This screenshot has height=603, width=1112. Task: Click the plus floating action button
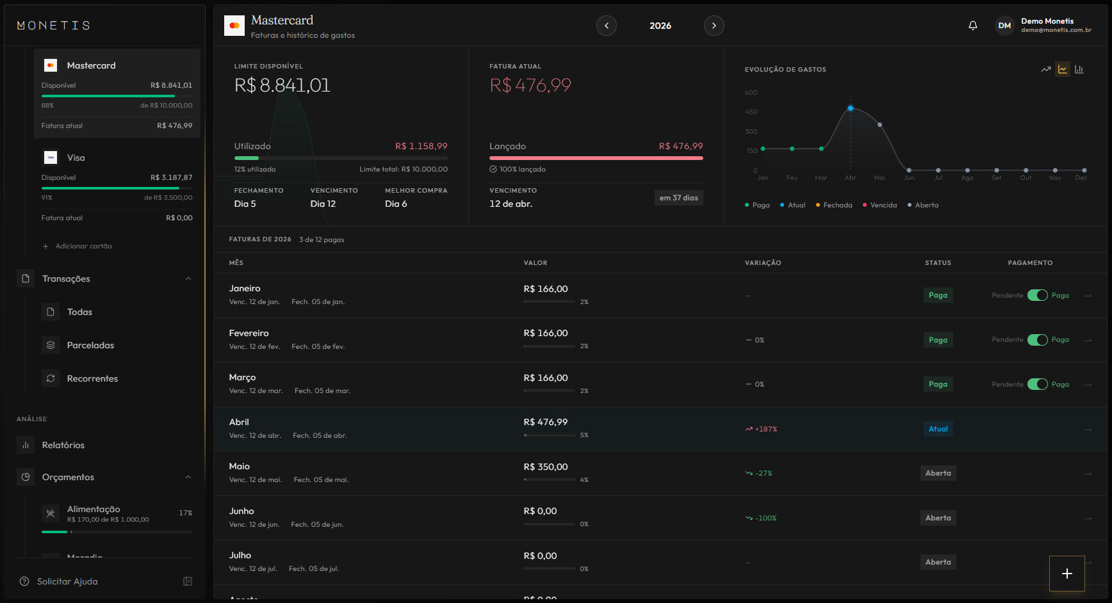pos(1067,574)
